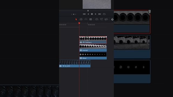Click the Inverted 2 clip label
The height and width of the screenshot is (97, 173).
click(88, 43)
